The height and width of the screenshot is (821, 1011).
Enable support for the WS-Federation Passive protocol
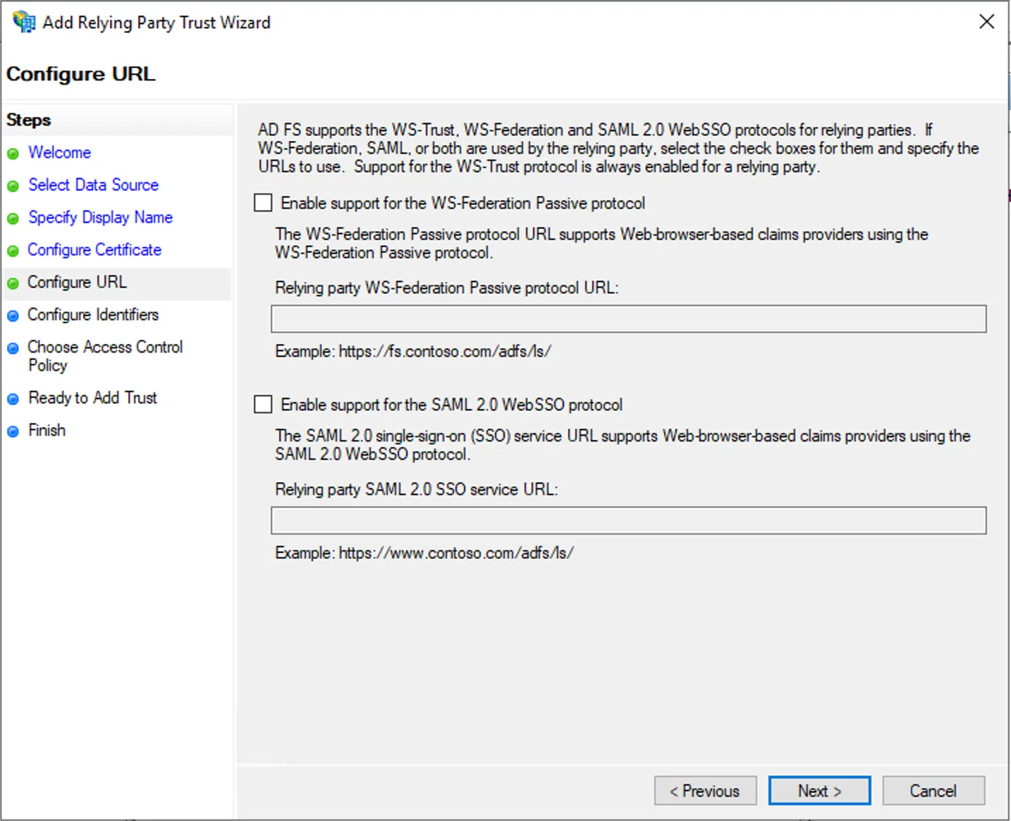(262, 202)
